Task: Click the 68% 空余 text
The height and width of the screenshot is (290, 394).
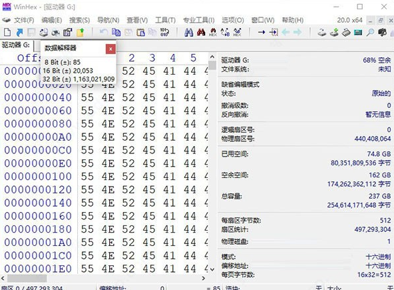Action: point(377,60)
